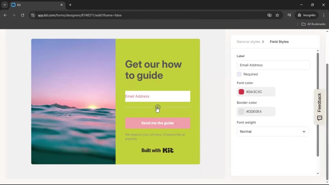This screenshot has width=329, height=185.
Task: Click the site information icon in the address bar
Action: (33, 15)
